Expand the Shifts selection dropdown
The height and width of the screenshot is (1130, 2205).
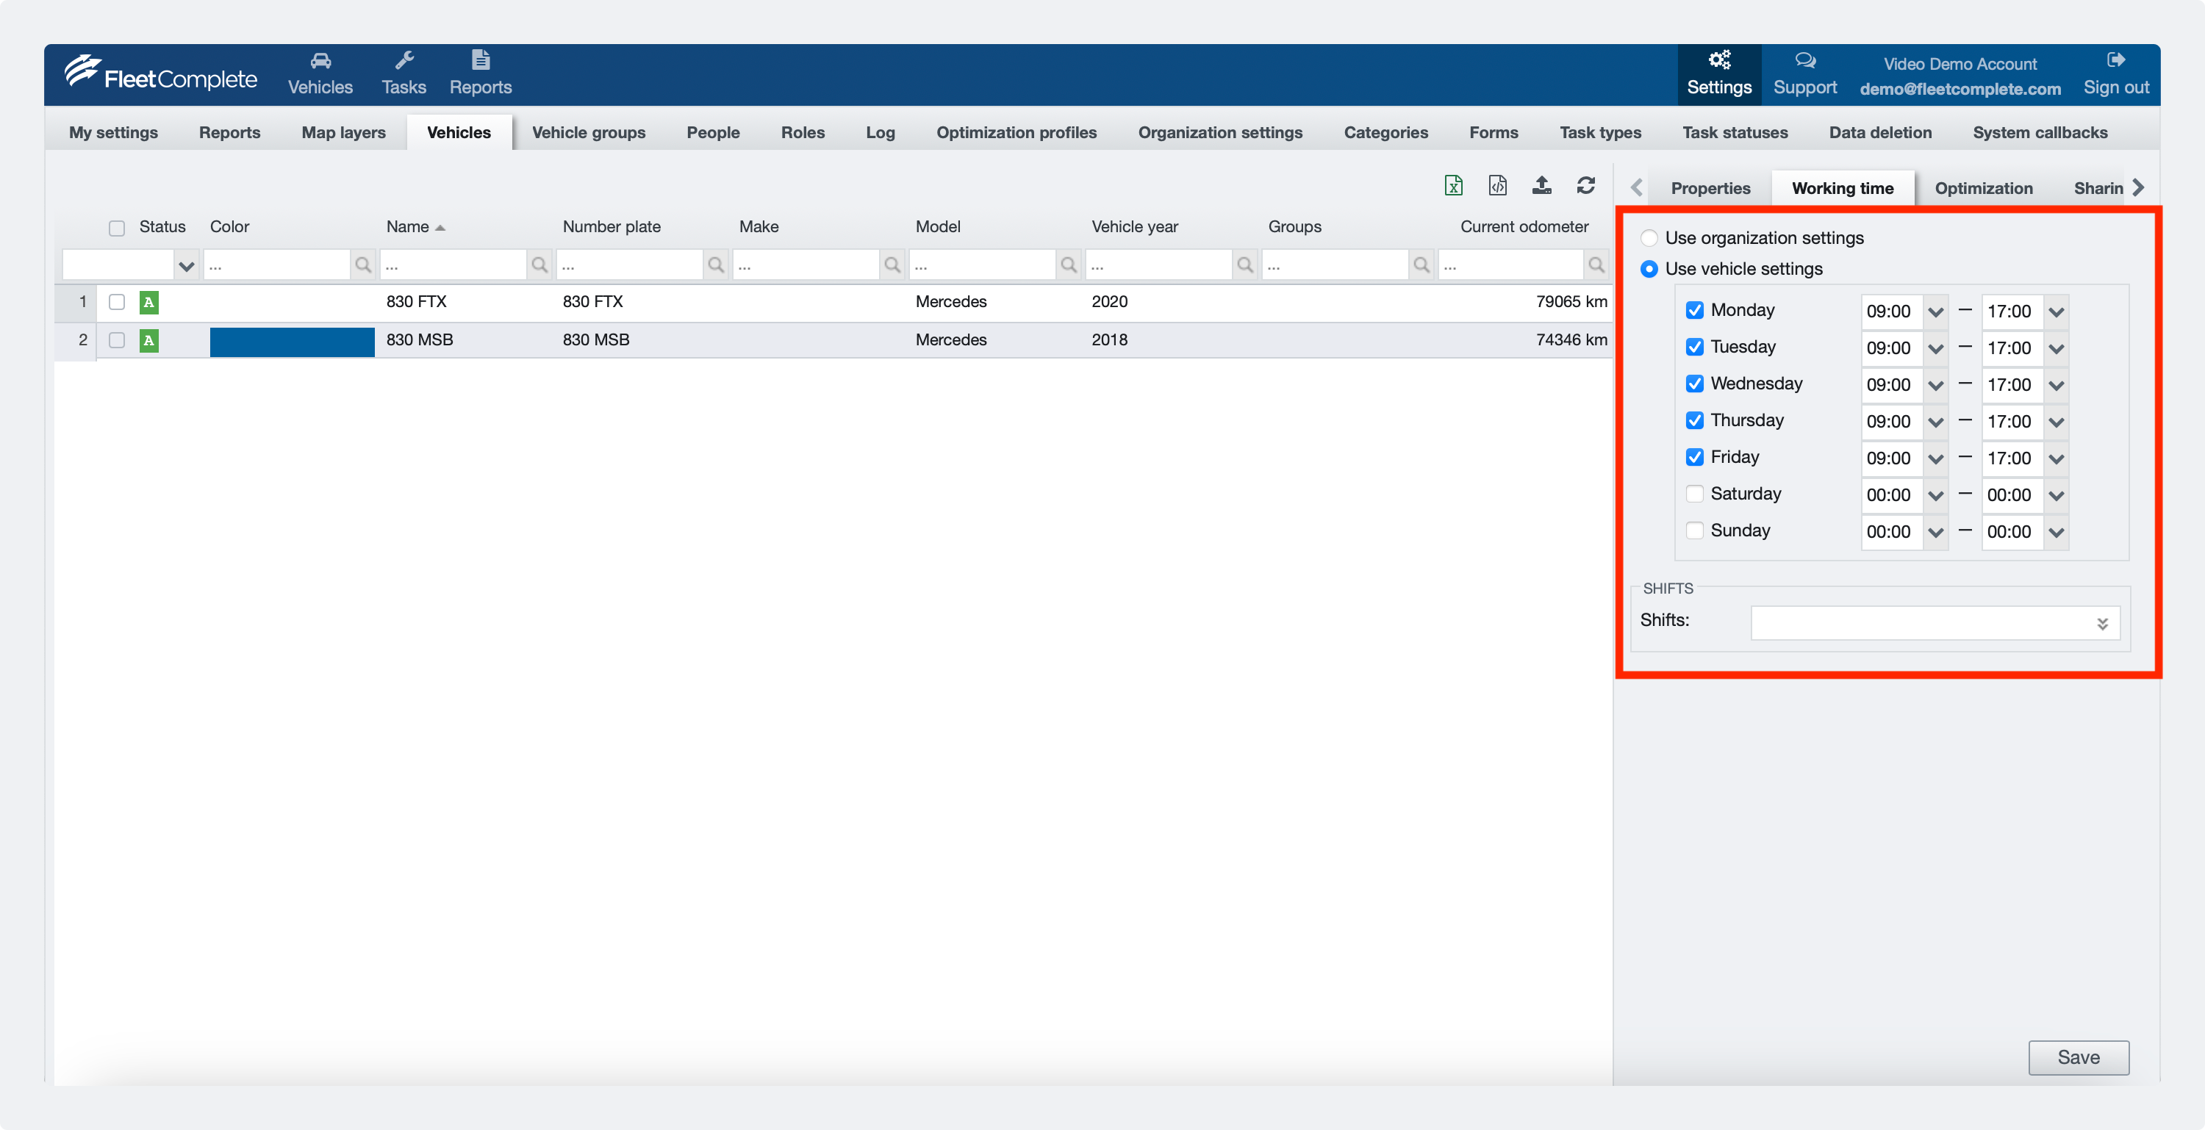[2101, 623]
